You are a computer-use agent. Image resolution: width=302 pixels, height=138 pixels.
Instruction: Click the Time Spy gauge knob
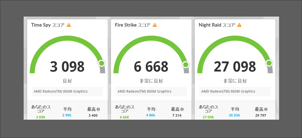pos(101,63)
